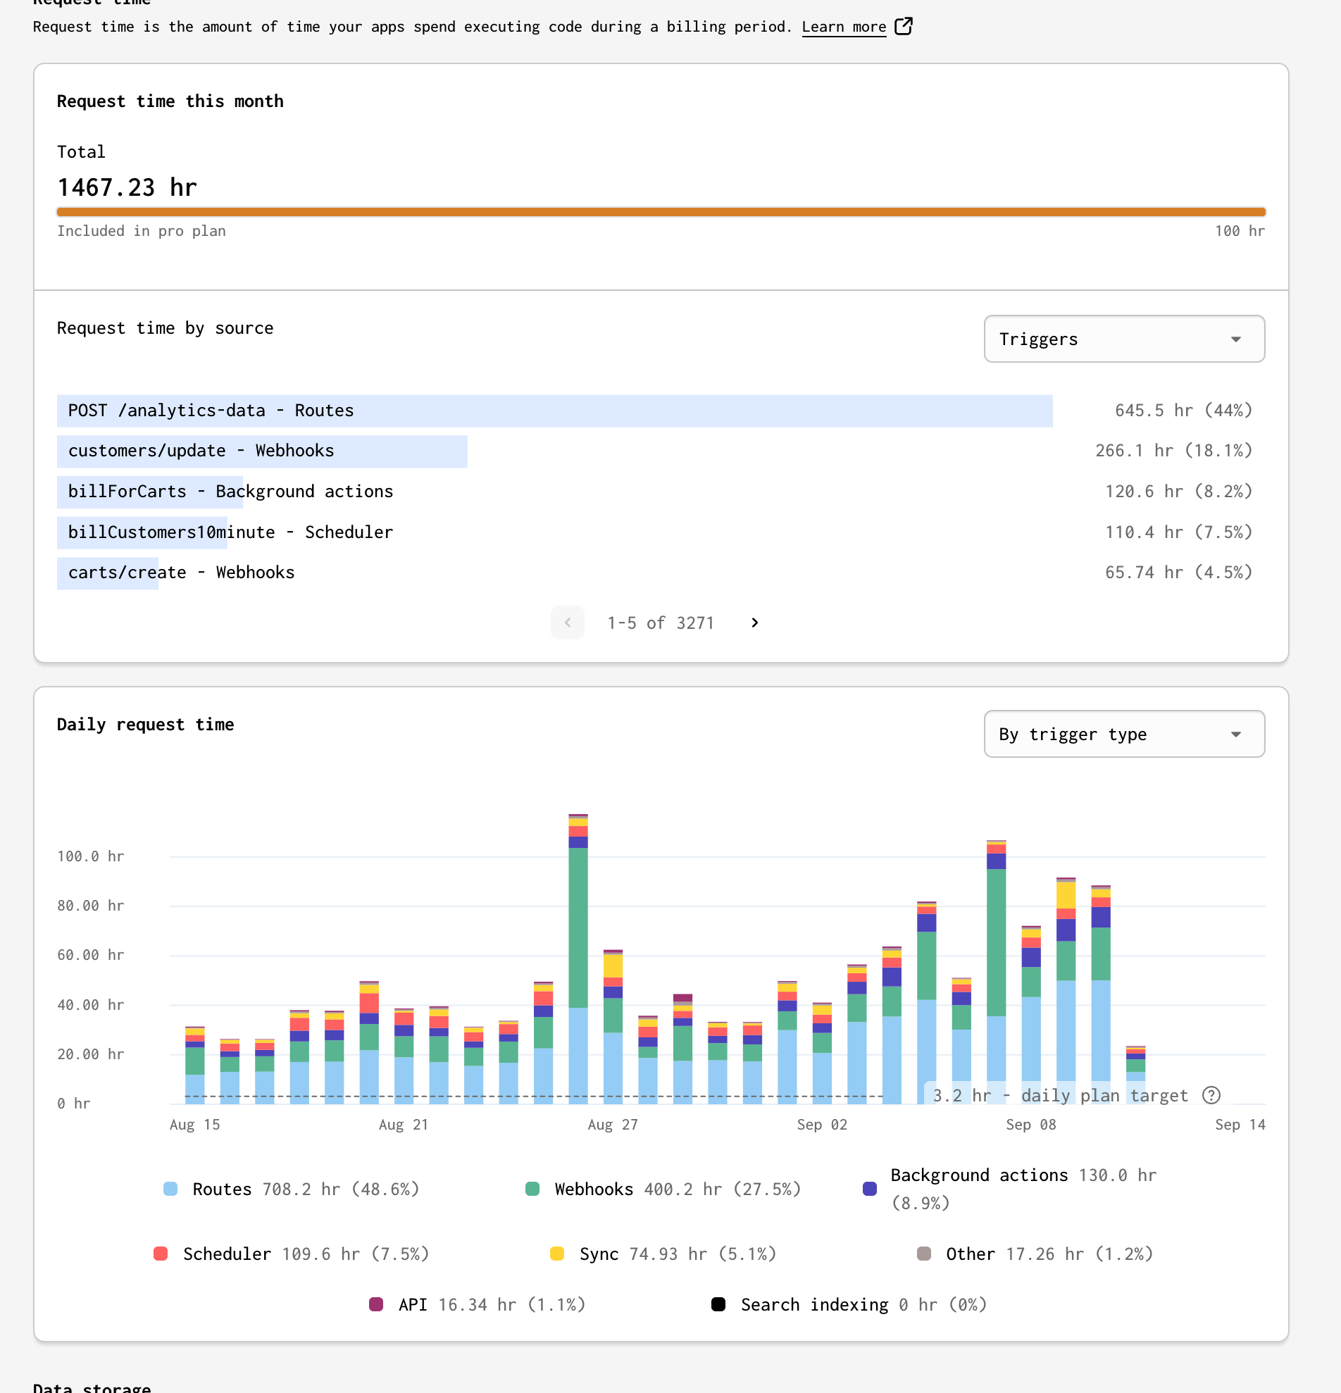Click the Sync yellow legend swatch
Image resolution: width=1341 pixels, height=1393 pixels.
(557, 1254)
